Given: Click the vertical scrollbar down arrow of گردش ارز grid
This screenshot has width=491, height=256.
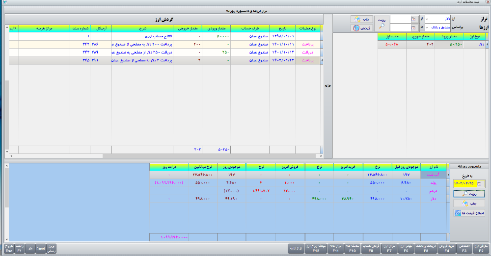Looking at the screenshot, I should (x=7, y=152).
